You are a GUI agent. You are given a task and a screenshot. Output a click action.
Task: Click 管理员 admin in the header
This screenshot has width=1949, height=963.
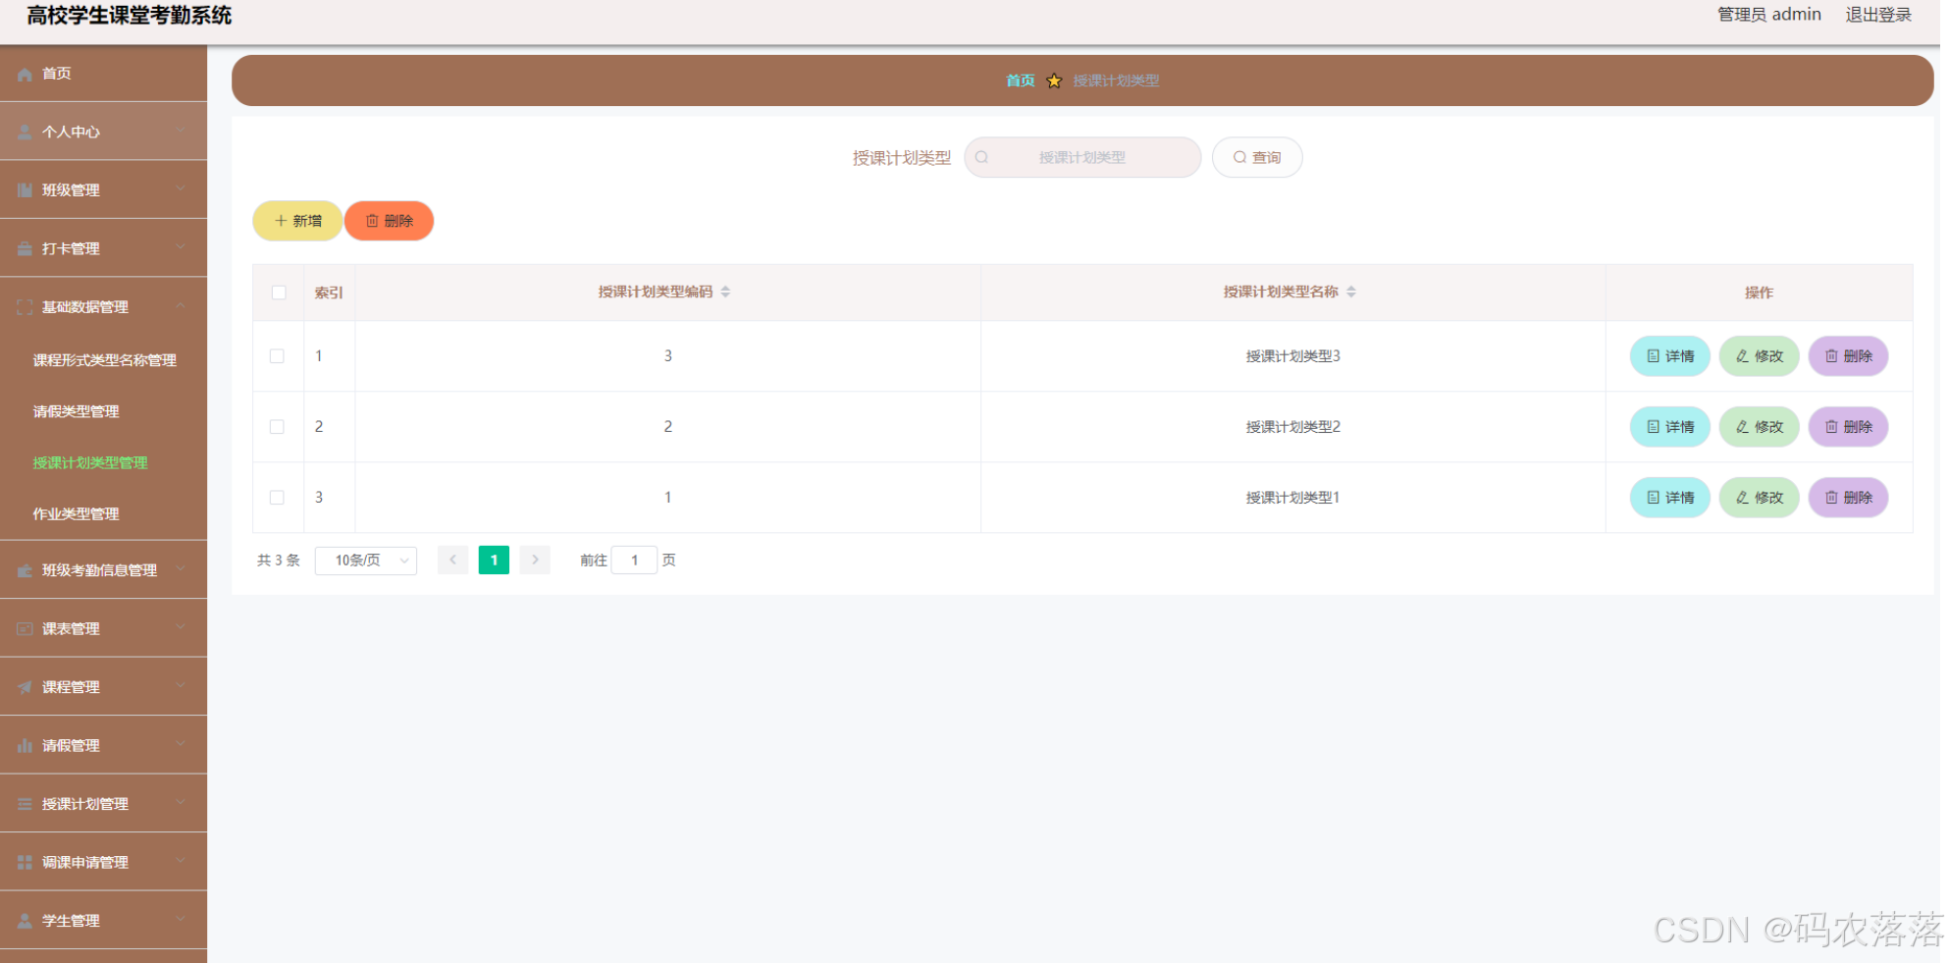tap(1769, 15)
